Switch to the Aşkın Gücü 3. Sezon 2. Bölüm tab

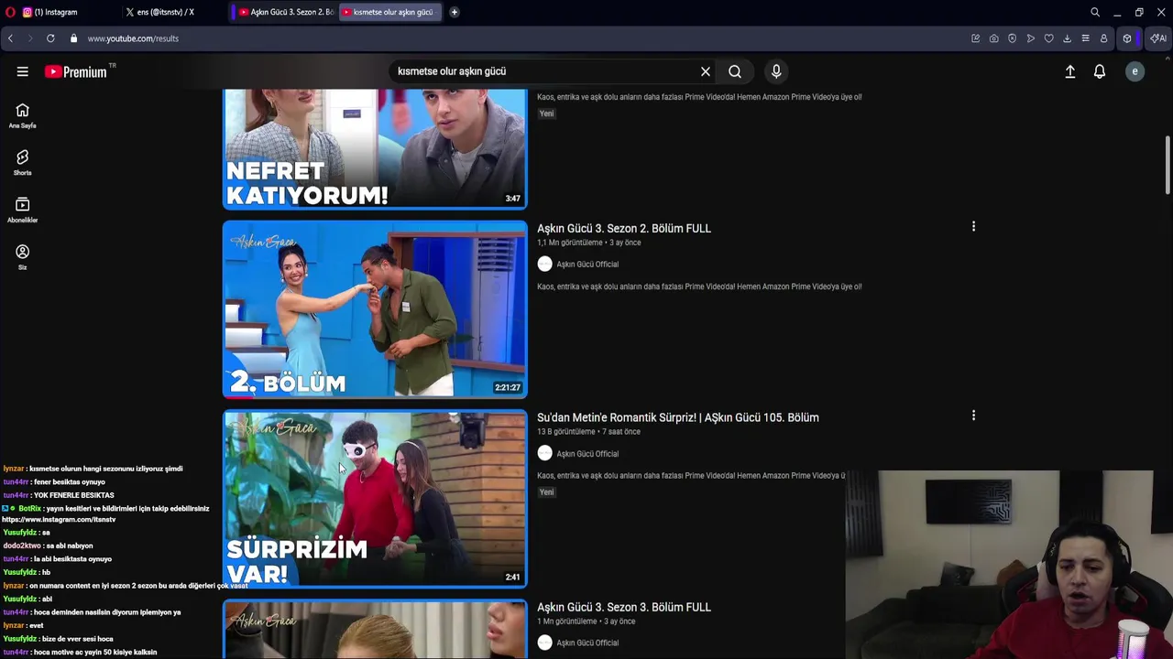tap(286, 12)
